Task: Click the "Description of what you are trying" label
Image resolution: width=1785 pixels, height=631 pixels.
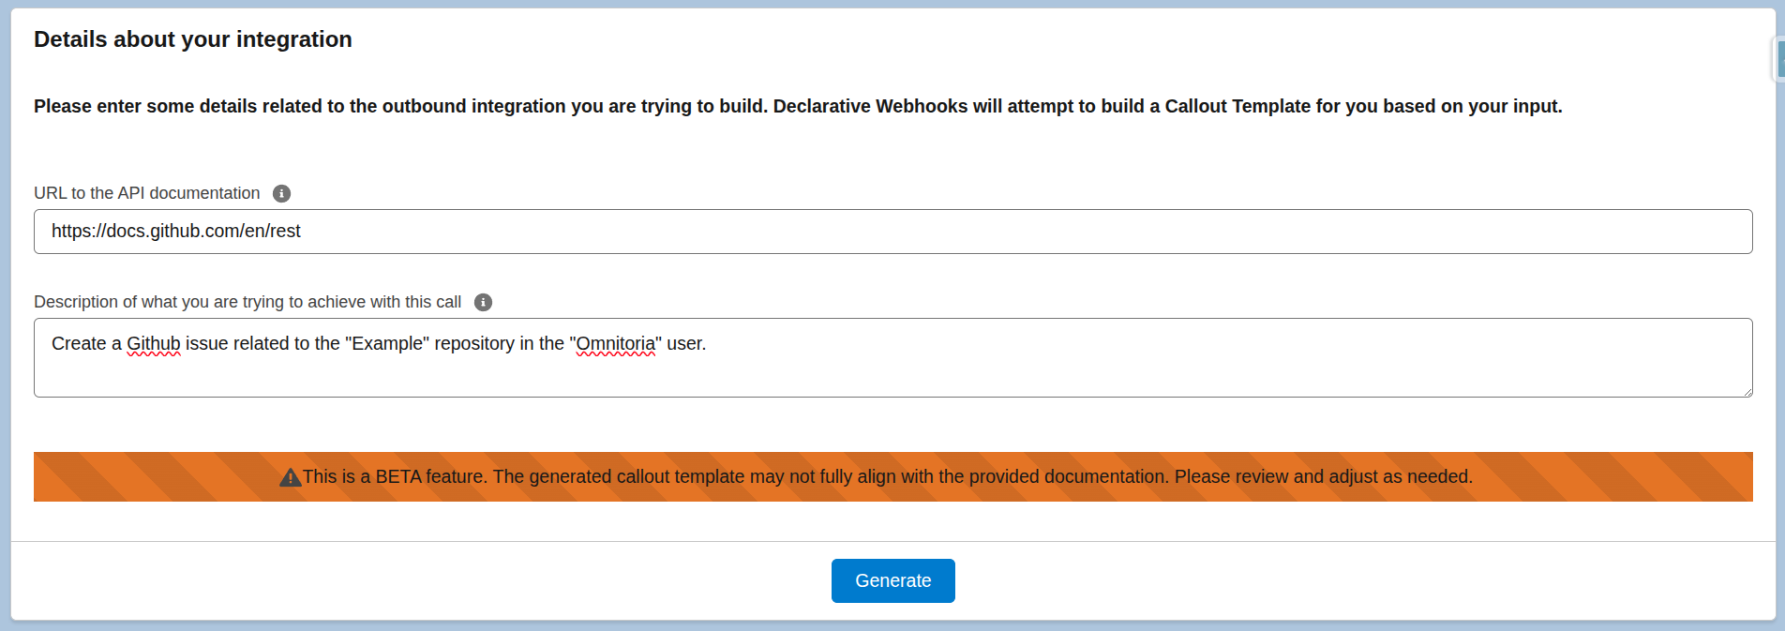Action: point(247,302)
